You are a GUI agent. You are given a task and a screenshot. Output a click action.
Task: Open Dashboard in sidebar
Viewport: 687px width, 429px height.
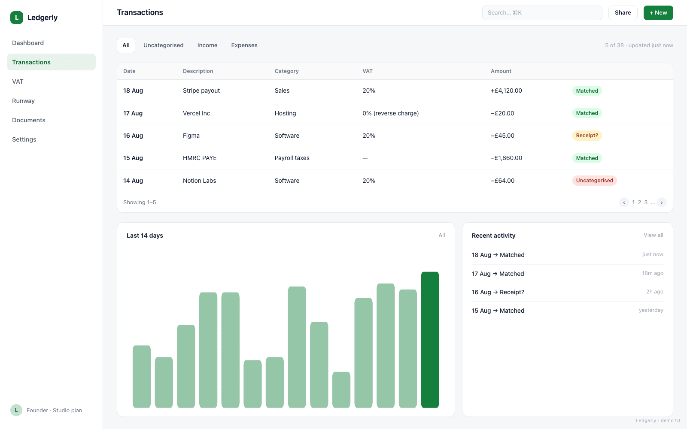(x=51, y=43)
